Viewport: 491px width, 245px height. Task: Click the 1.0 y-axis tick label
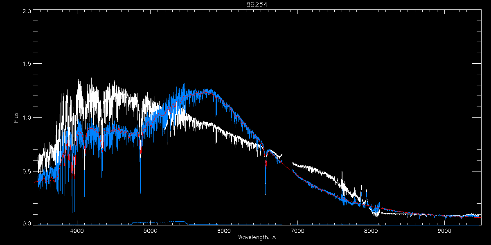click(27, 118)
